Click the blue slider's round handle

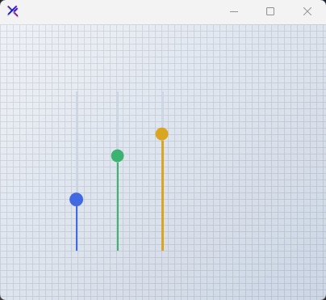tap(77, 200)
